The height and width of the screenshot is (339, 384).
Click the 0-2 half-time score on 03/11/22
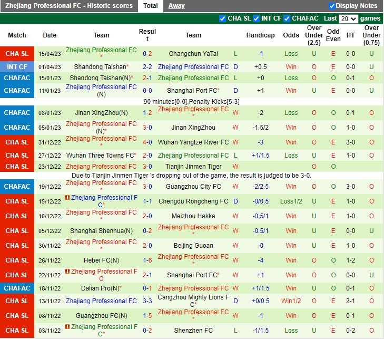(350, 331)
